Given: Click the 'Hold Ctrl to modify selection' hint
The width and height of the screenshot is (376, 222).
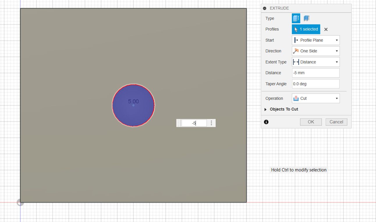Looking at the screenshot, I should point(299,170).
